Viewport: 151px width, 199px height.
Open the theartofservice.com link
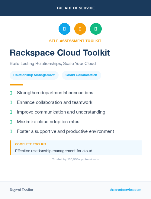[x=125, y=190]
